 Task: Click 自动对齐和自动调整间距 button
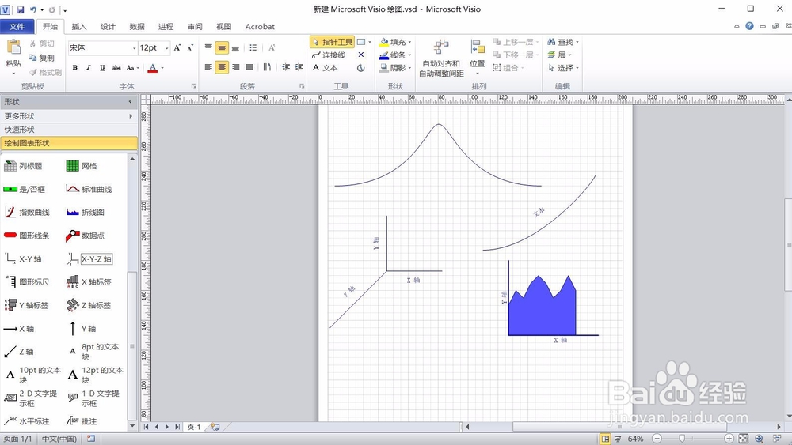coord(441,57)
